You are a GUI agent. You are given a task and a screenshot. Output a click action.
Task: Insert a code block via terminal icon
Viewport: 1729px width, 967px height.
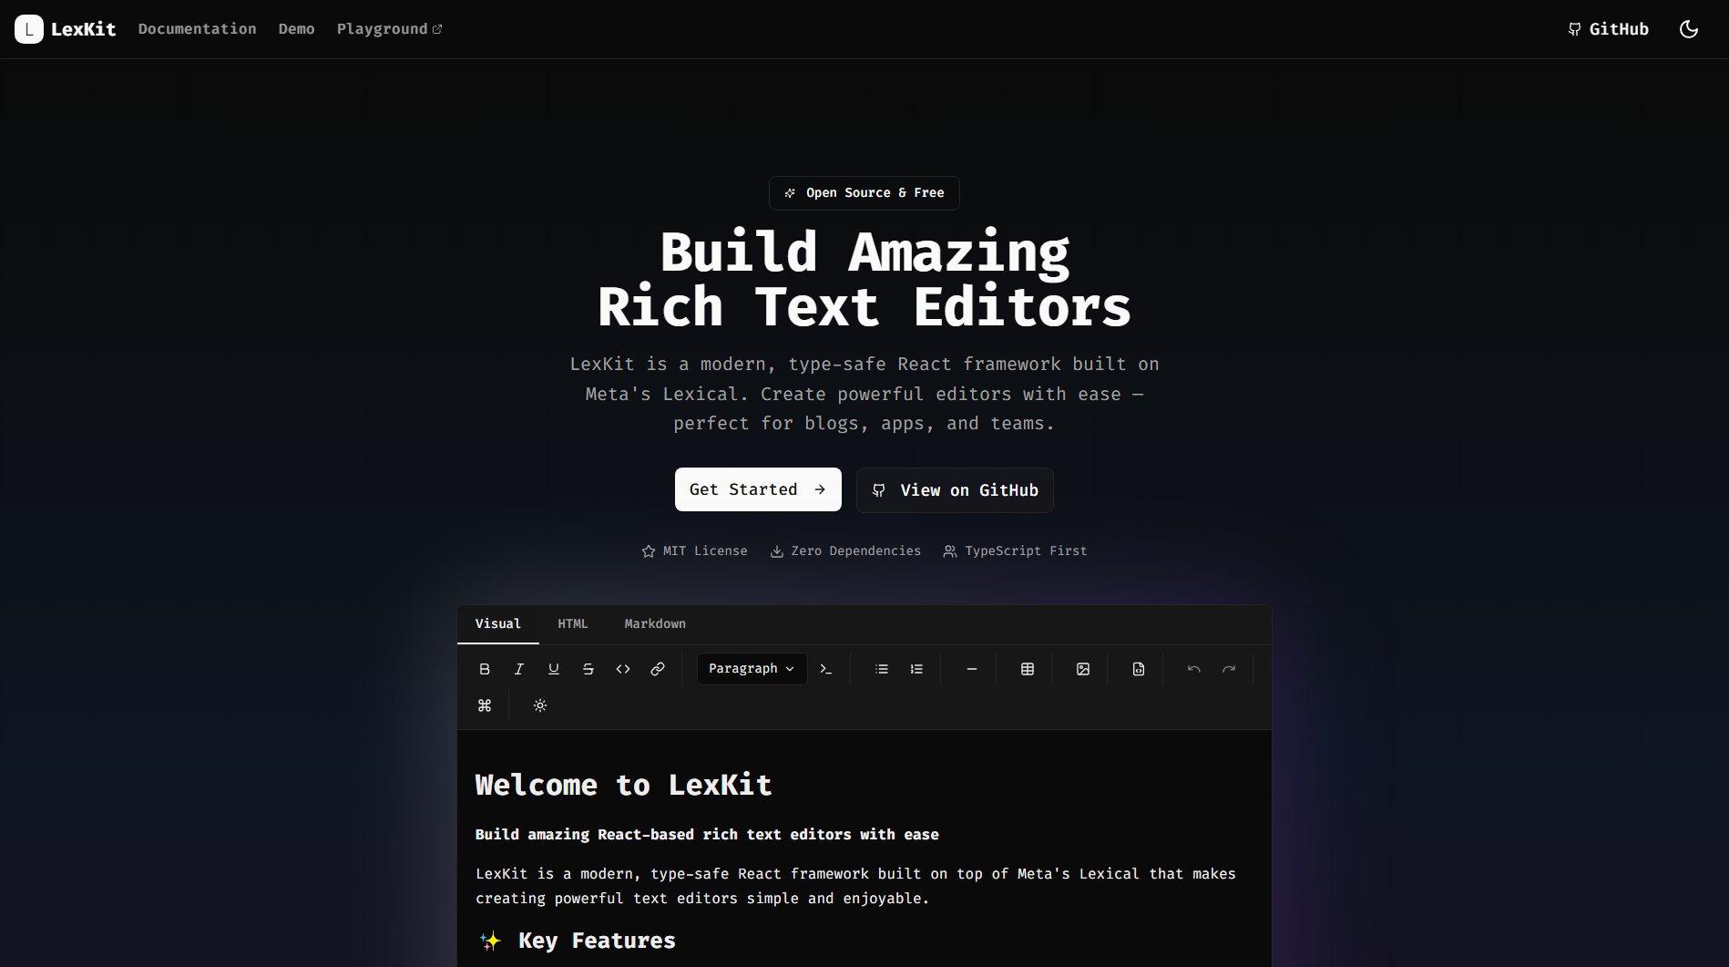click(x=826, y=669)
